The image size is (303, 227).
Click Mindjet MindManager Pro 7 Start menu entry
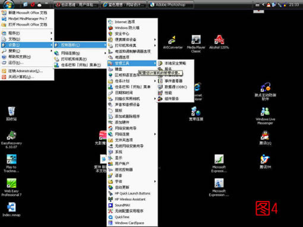pyautogui.click(x=27, y=18)
